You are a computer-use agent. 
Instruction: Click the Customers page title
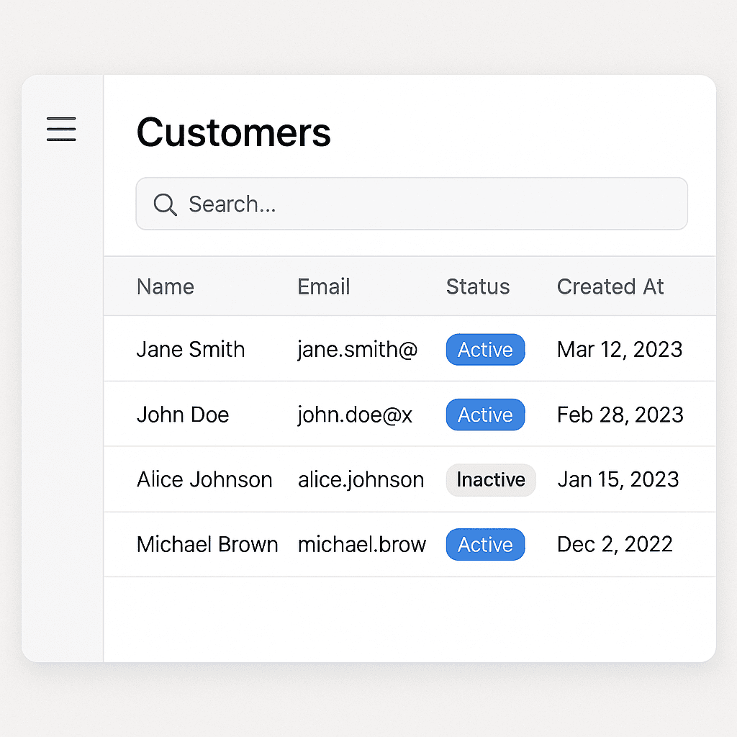tap(233, 132)
